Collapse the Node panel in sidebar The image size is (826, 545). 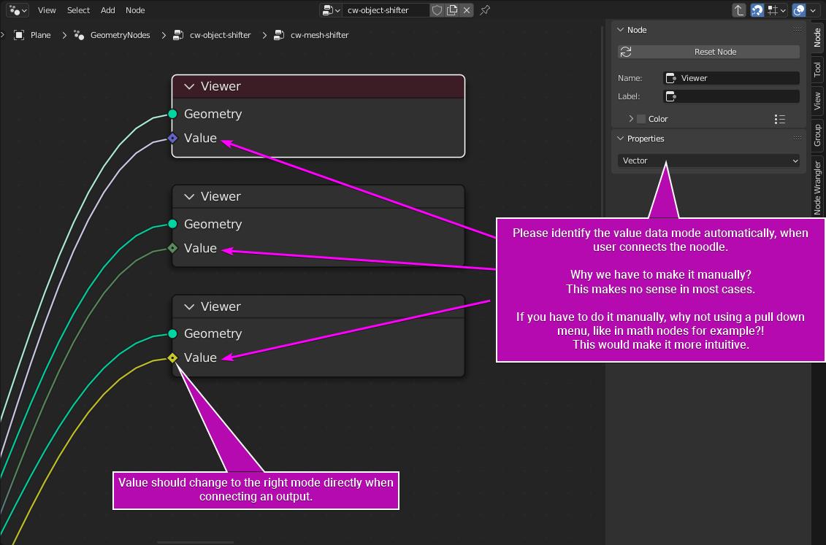point(621,30)
